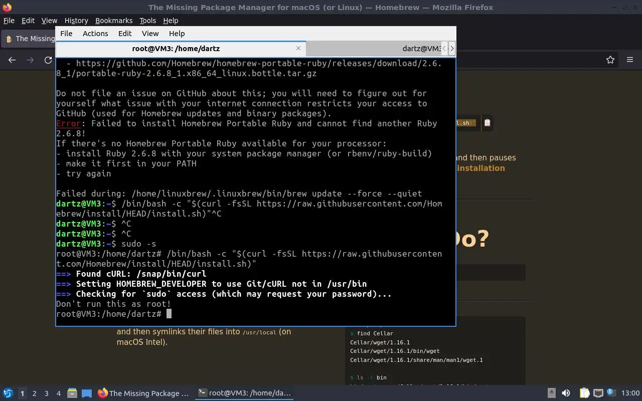This screenshot has height=401, width=642.
Task: Open Firefox View menu
Action: pos(49,21)
